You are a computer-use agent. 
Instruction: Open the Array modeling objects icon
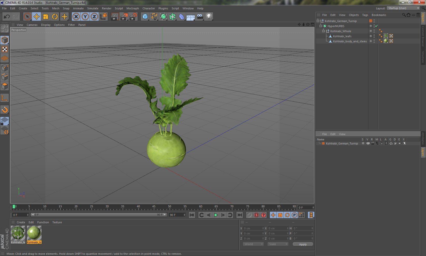pos(172,17)
